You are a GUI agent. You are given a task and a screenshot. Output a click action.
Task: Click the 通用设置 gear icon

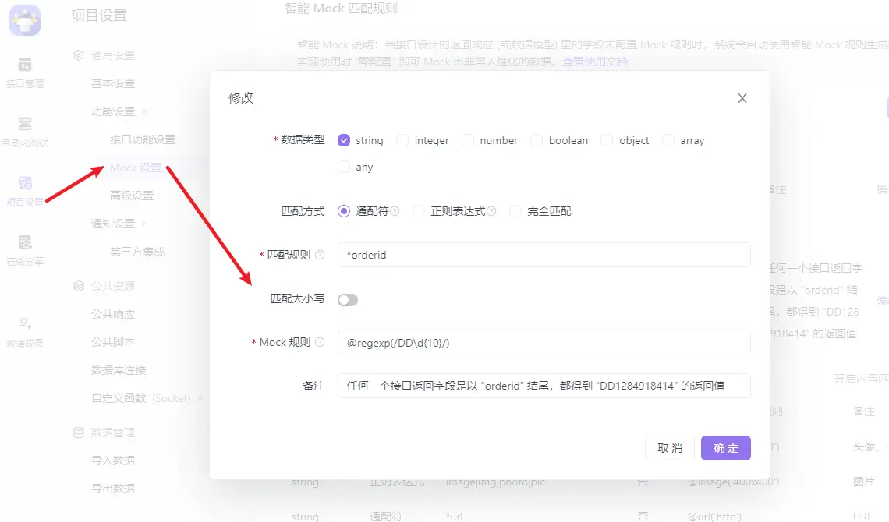point(79,55)
